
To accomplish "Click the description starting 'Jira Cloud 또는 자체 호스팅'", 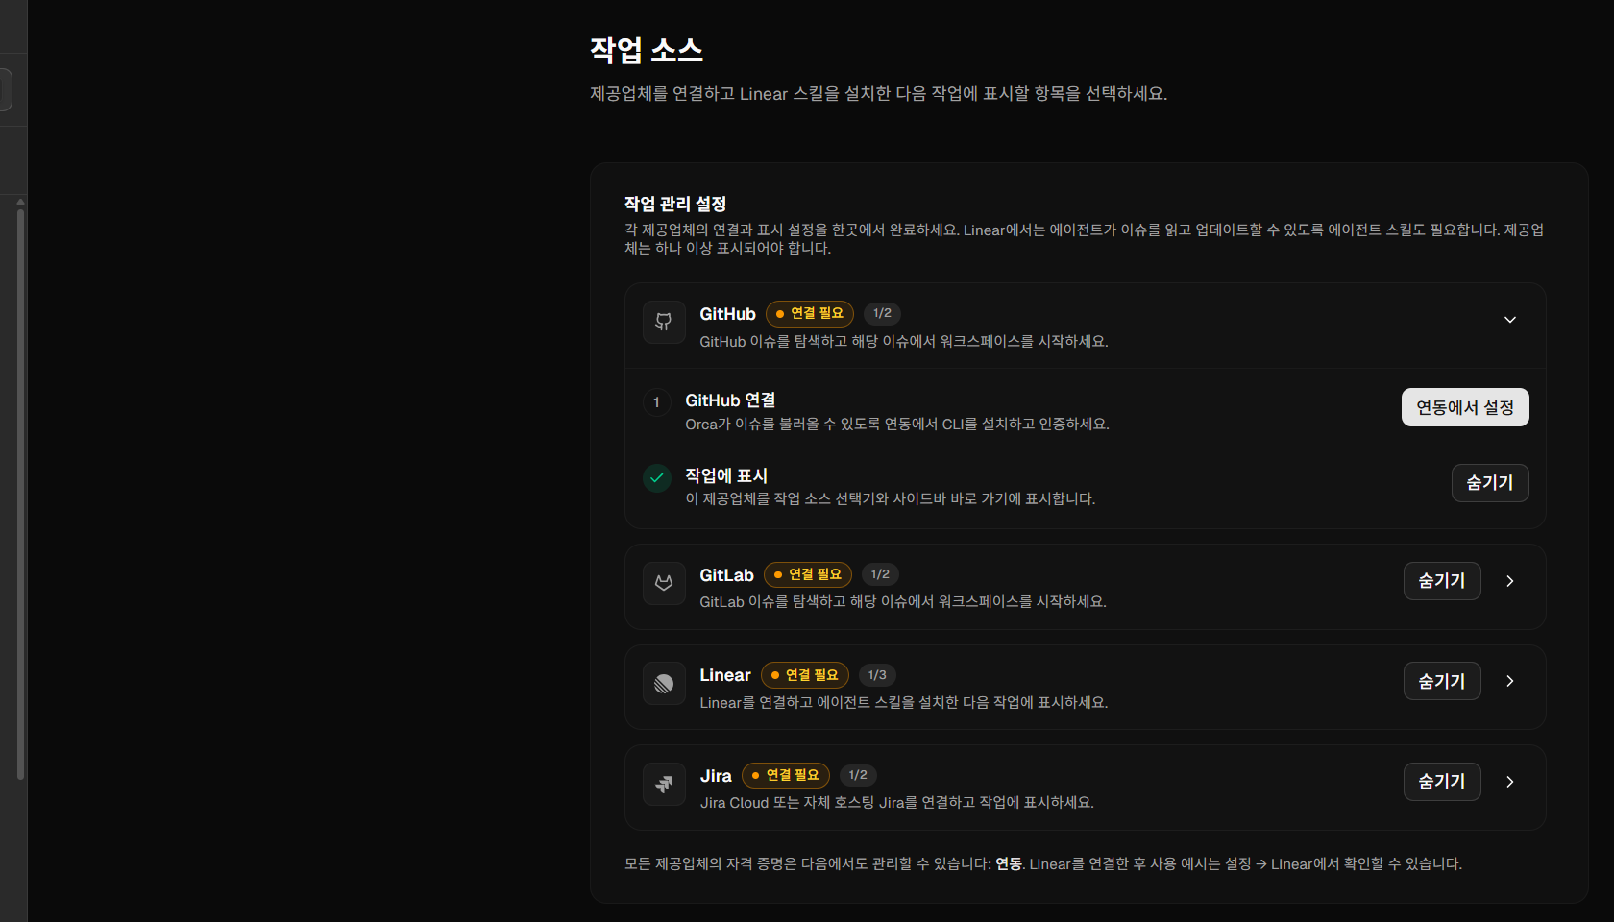I will [897, 803].
